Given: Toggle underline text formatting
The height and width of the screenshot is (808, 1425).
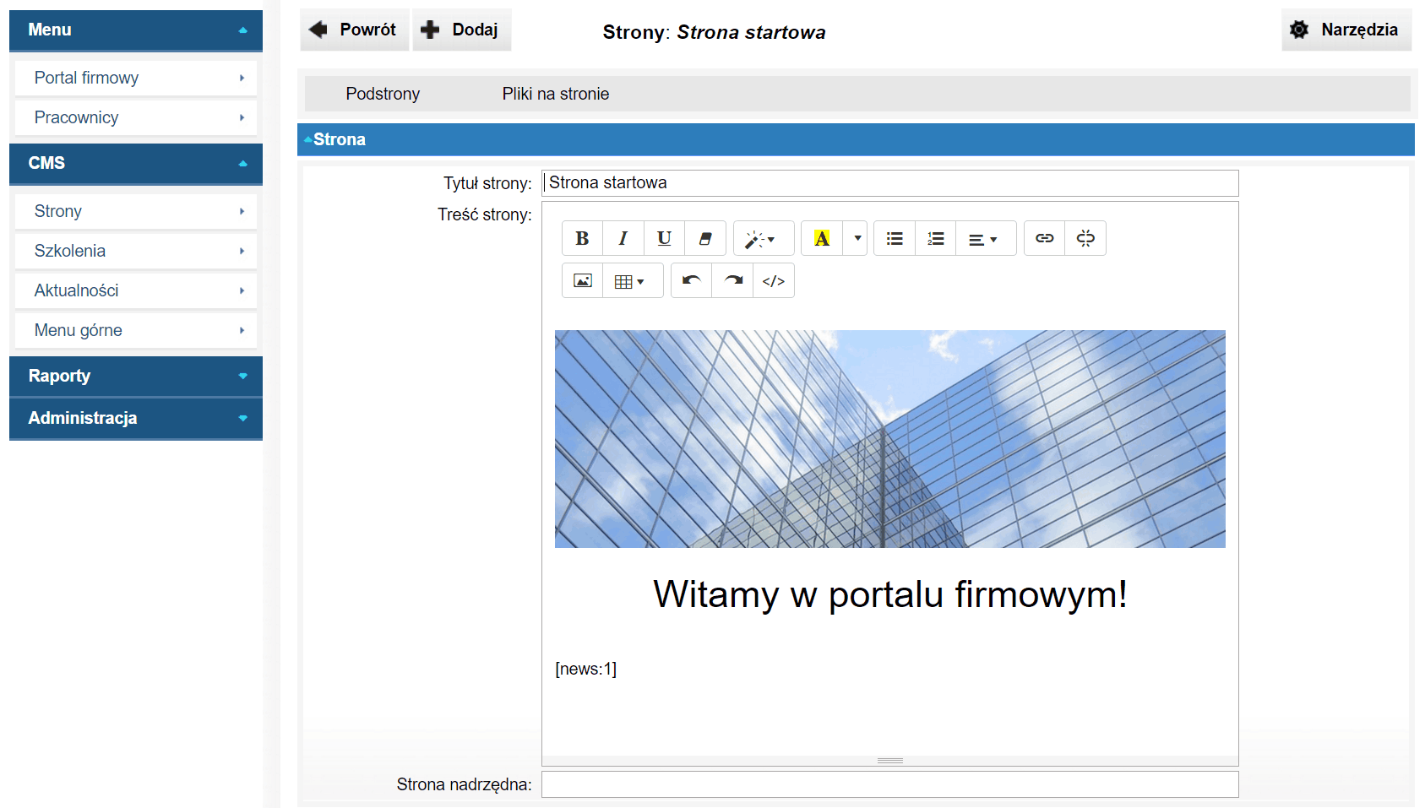Looking at the screenshot, I should pyautogui.click(x=664, y=239).
